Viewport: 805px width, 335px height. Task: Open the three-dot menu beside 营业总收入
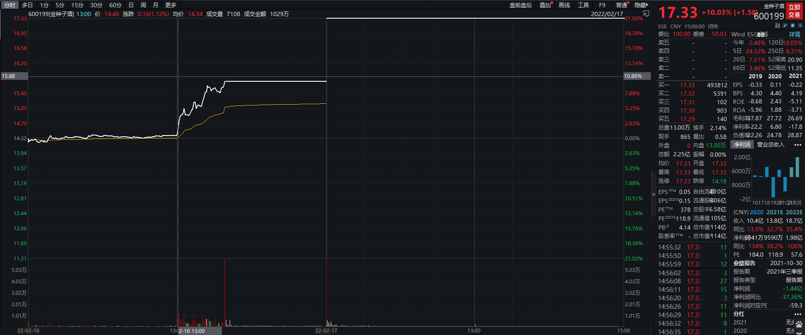click(x=798, y=145)
